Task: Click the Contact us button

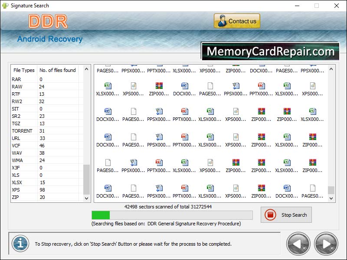Action: tap(237, 21)
